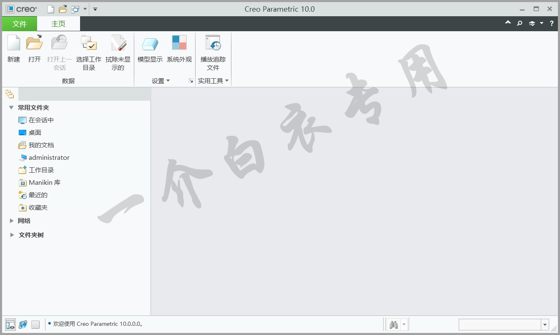Open the windows list dropdown arrow in the title bar
This screenshot has height=335, width=560.
[85, 9]
